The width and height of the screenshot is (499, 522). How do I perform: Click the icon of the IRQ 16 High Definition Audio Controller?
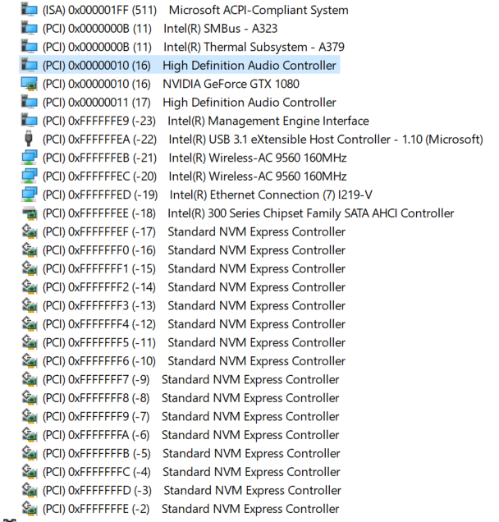pos(29,66)
